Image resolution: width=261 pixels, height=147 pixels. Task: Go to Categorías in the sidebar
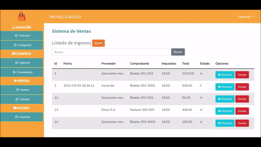(x=22, y=45)
